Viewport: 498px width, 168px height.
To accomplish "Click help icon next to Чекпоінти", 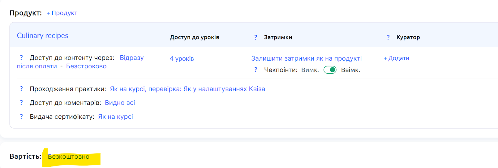I will coord(256,70).
